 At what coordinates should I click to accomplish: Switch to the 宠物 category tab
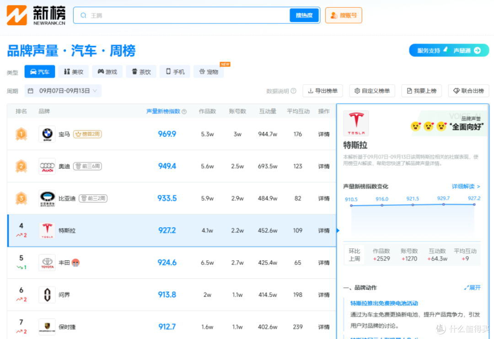pos(209,72)
